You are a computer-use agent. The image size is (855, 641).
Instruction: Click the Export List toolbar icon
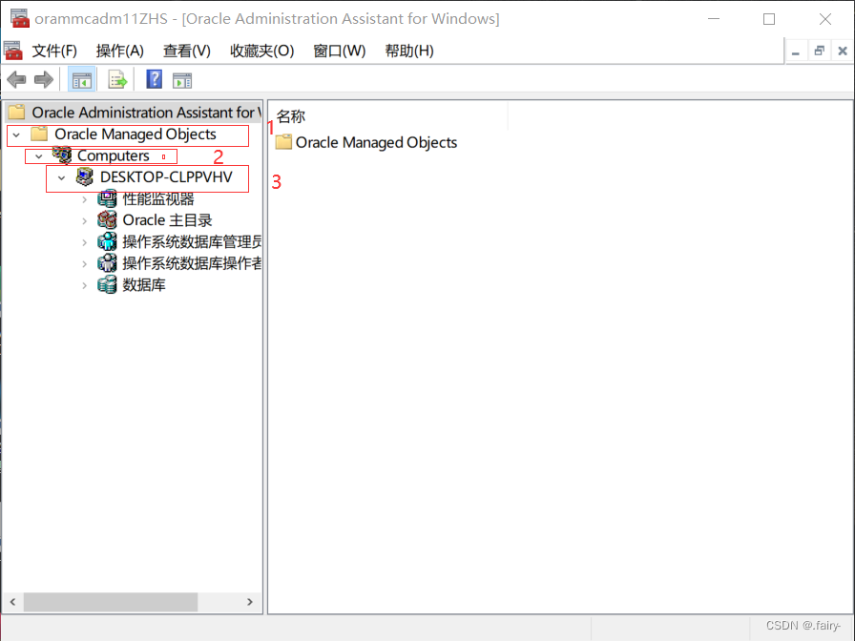tap(117, 81)
